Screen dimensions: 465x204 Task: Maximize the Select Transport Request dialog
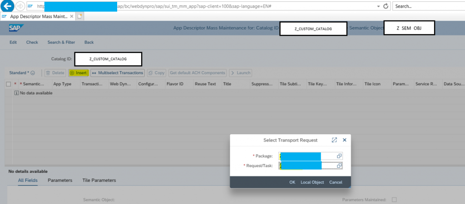click(x=334, y=140)
